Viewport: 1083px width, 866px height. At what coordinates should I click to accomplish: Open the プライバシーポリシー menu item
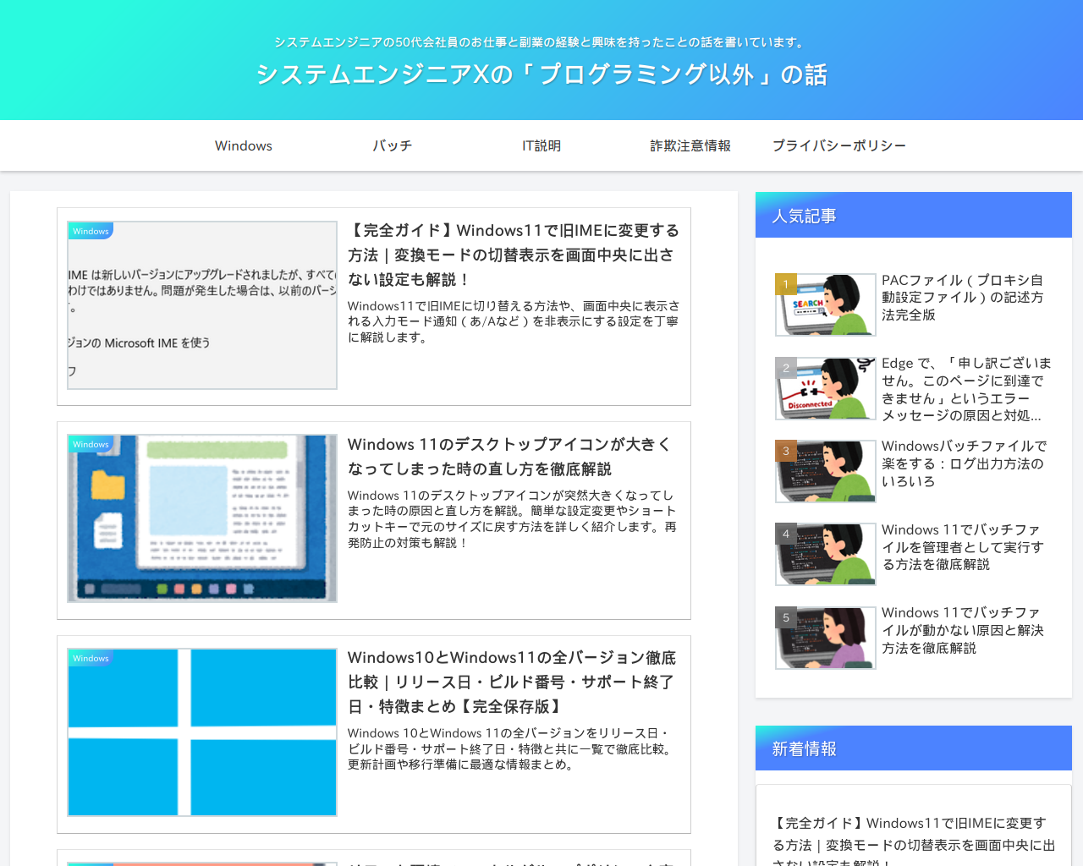(839, 145)
